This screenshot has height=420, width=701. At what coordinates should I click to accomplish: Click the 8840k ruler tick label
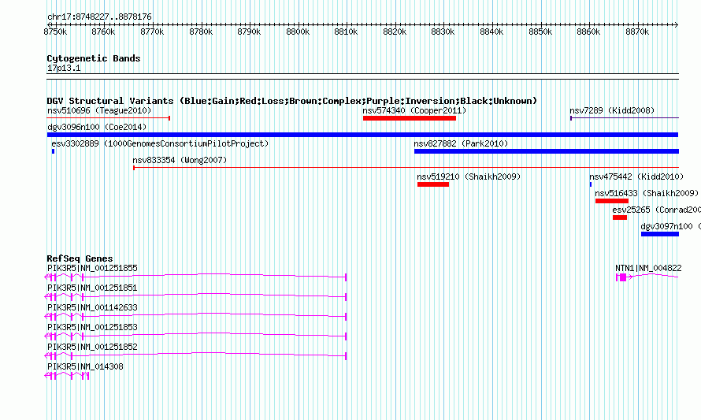[x=491, y=32]
